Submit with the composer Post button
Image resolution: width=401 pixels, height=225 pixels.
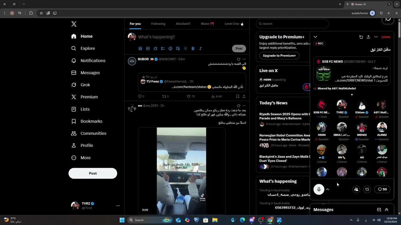pos(239,48)
